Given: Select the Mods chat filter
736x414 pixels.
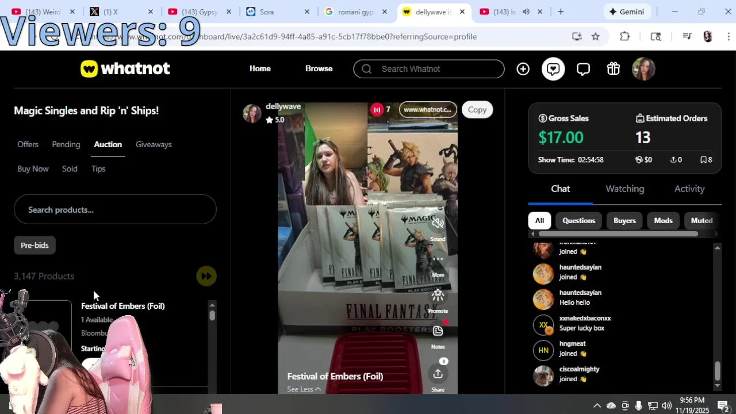Looking at the screenshot, I should pyautogui.click(x=663, y=221).
